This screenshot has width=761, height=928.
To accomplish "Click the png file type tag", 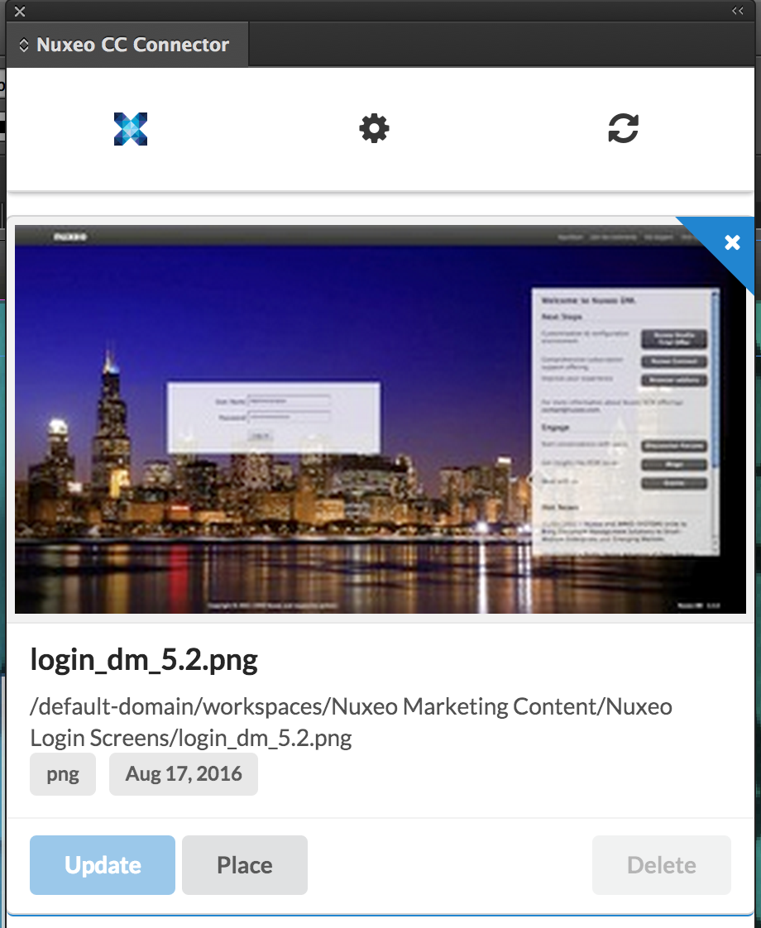I will pos(63,774).
